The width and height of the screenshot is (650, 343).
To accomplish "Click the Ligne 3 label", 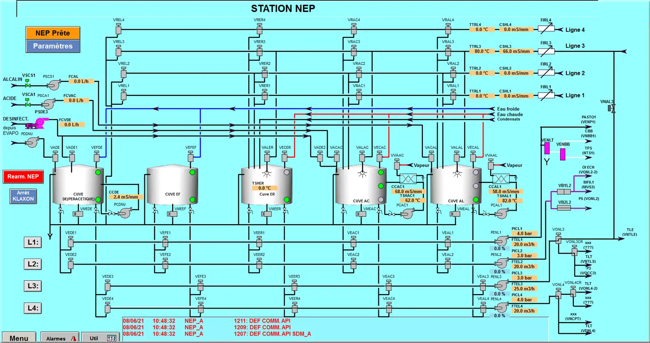I will (575, 46).
